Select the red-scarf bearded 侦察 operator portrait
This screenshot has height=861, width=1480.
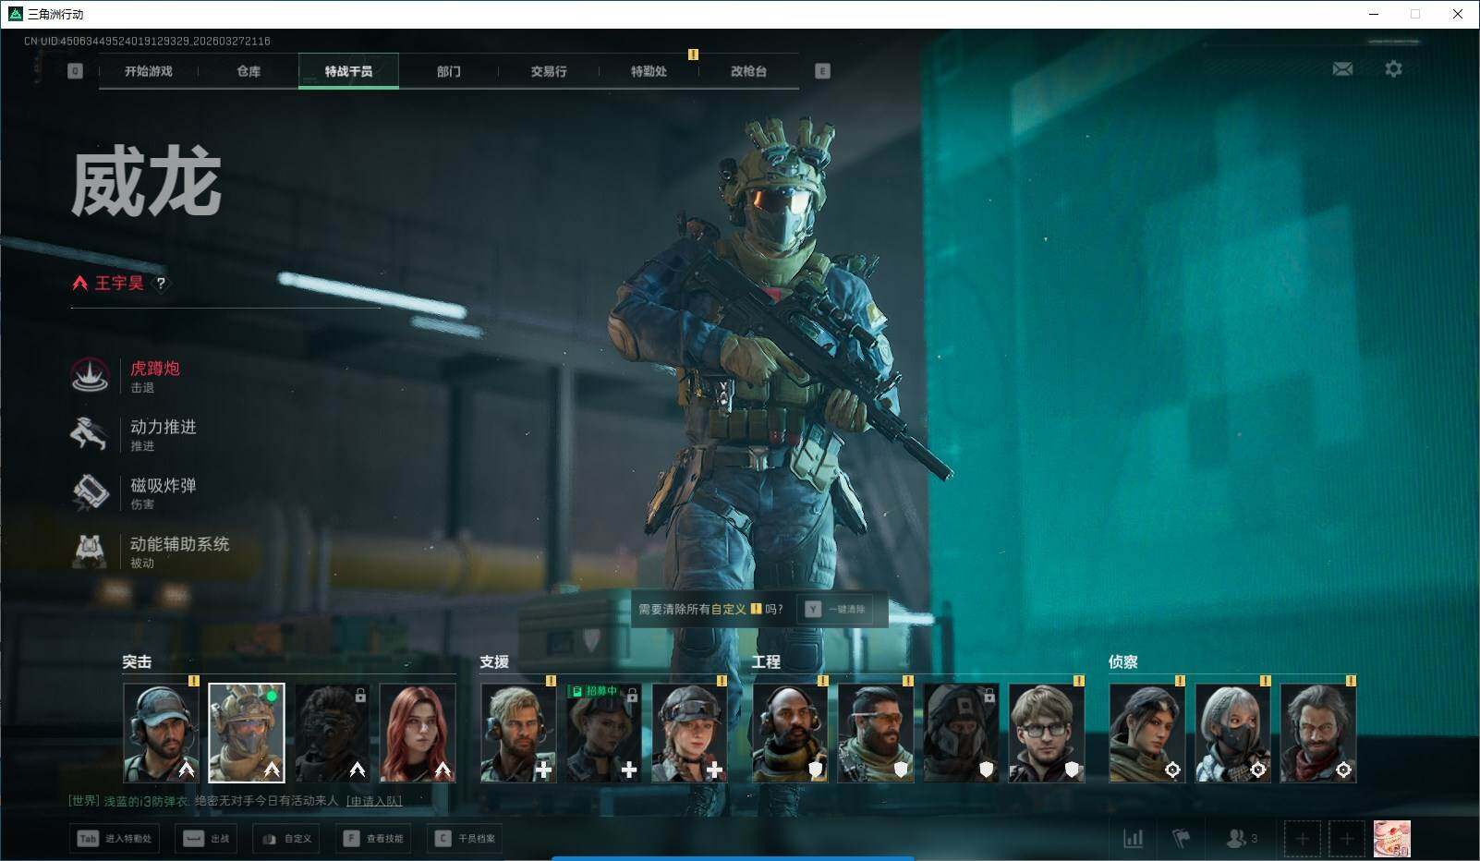(x=1318, y=734)
